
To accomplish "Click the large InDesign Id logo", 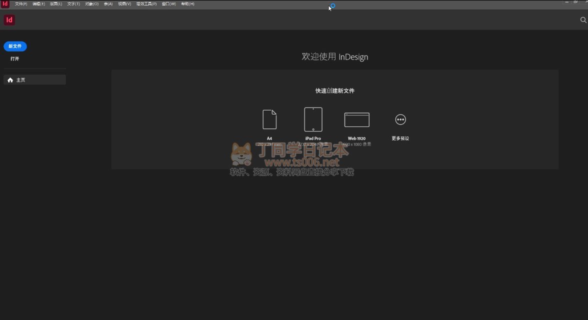I will click(9, 20).
